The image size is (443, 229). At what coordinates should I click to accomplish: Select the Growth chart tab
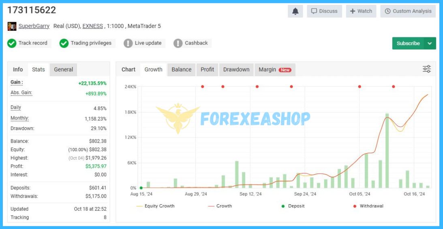point(154,69)
